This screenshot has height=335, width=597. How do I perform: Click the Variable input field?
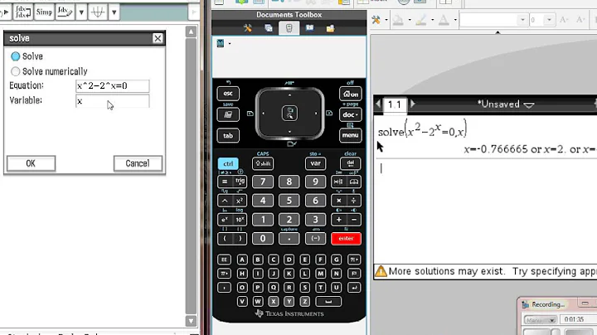point(113,101)
